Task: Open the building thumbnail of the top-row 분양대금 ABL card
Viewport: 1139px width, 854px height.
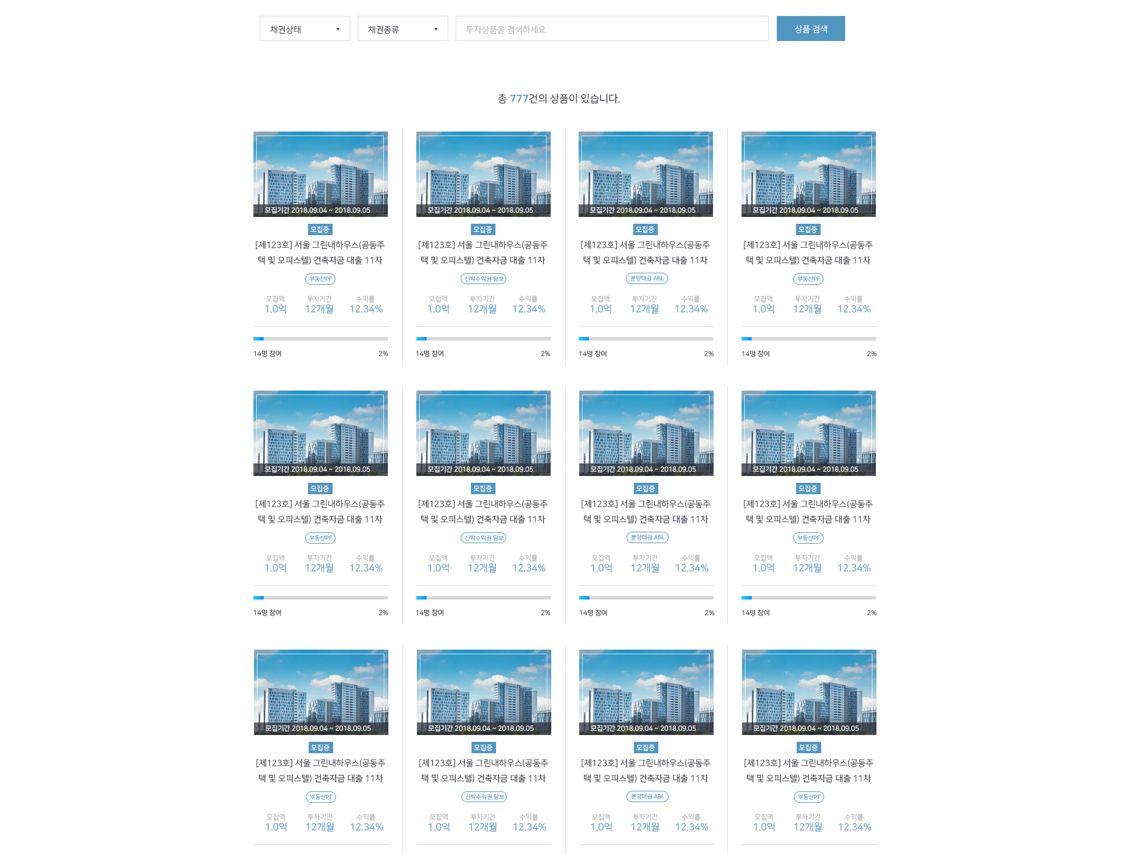Action: point(646,174)
